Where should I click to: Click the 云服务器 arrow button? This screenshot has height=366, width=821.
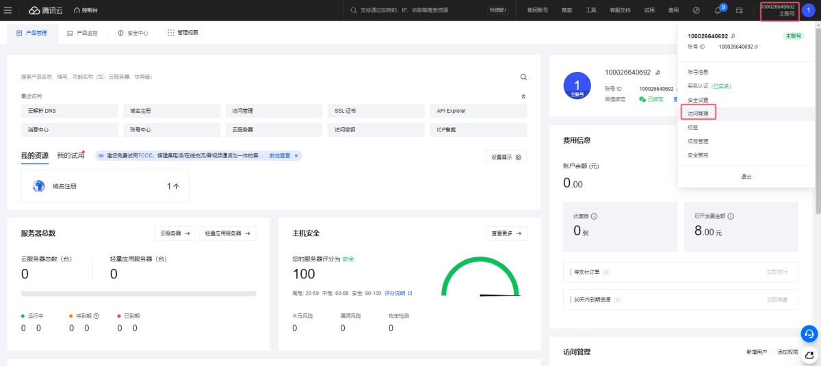click(x=174, y=233)
